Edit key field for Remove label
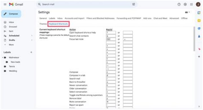This screenshot has height=110, width=203. (x=111, y=98)
